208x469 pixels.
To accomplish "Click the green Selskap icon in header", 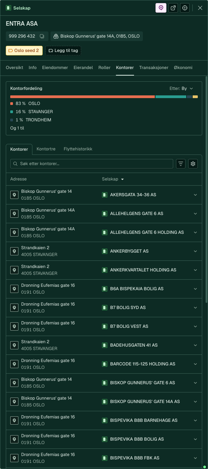I will click(x=9, y=8).
